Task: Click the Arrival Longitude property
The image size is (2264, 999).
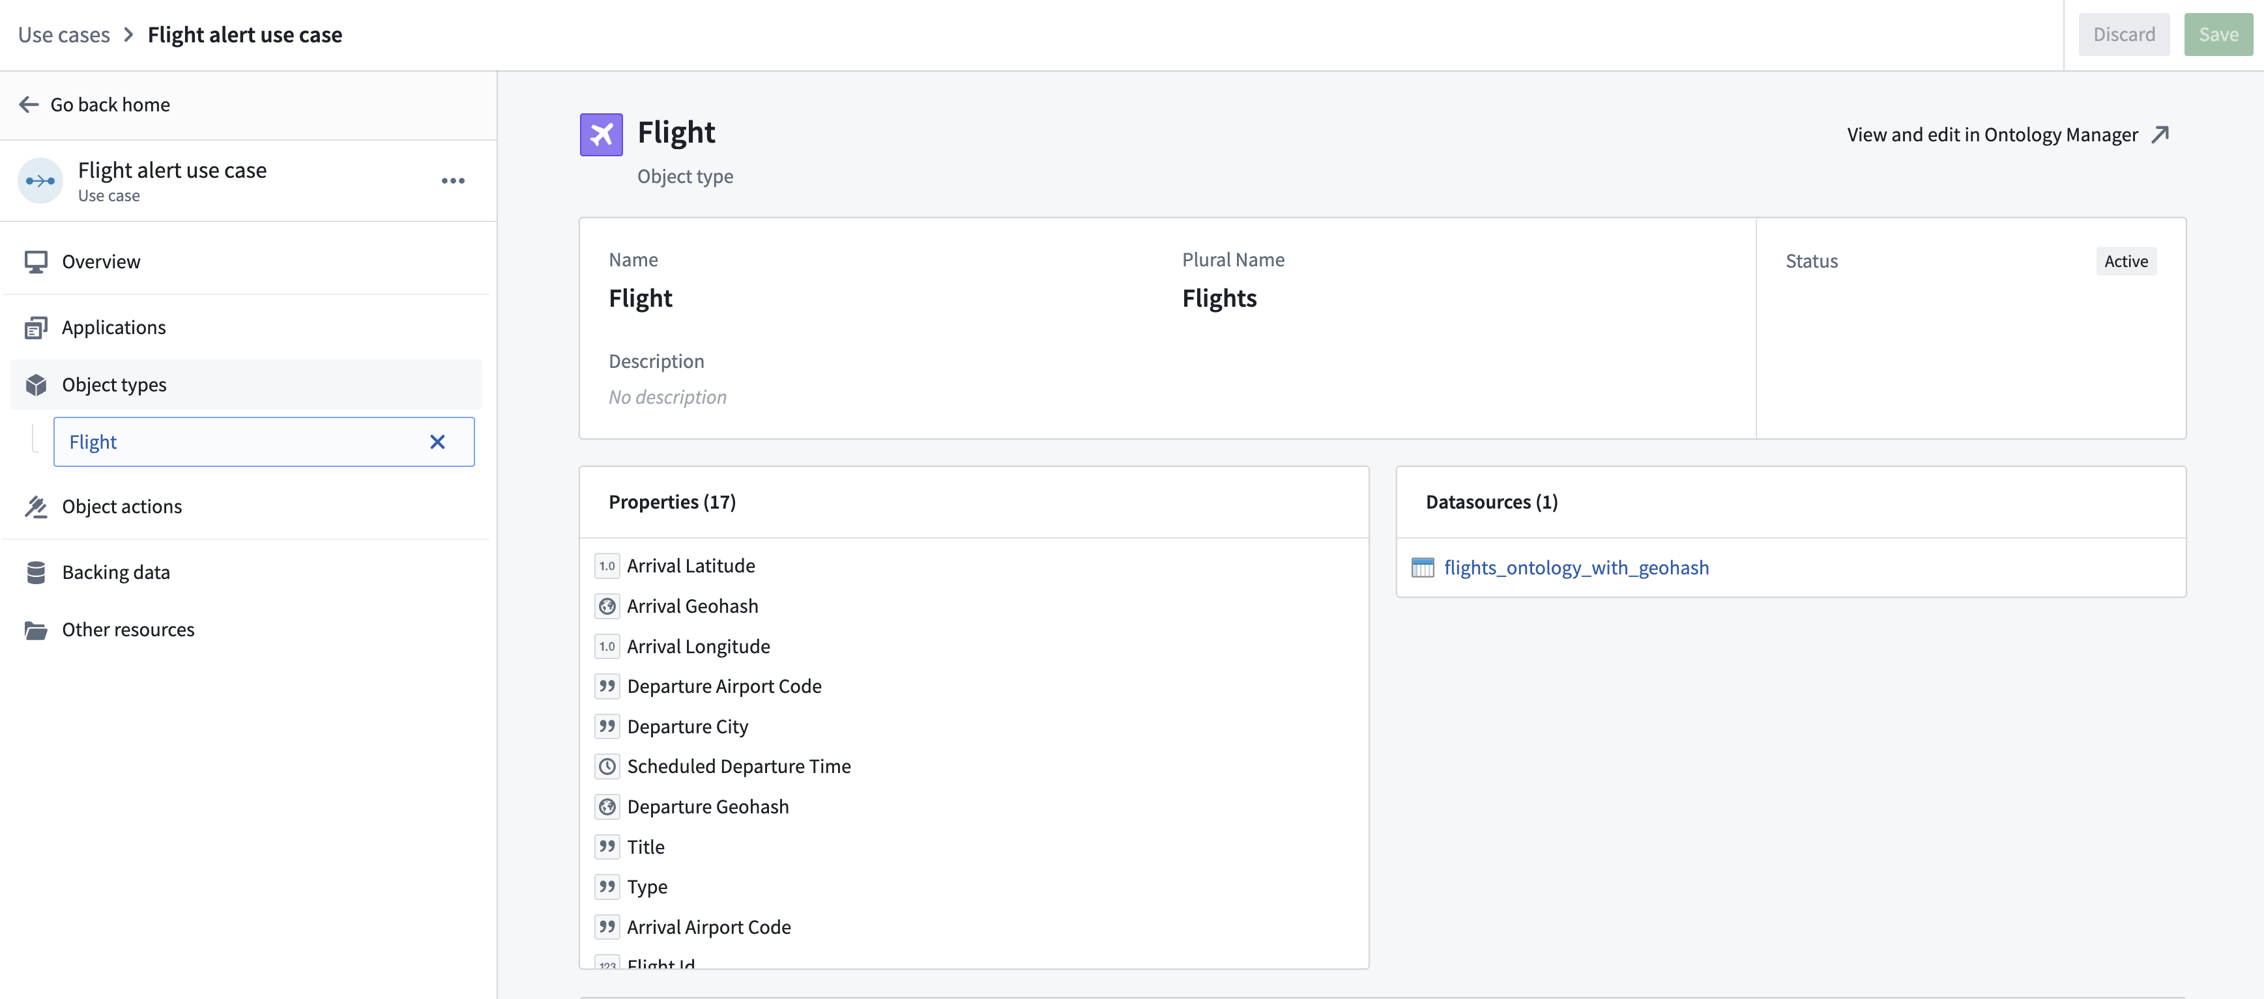Action: (x=699, y=647)
